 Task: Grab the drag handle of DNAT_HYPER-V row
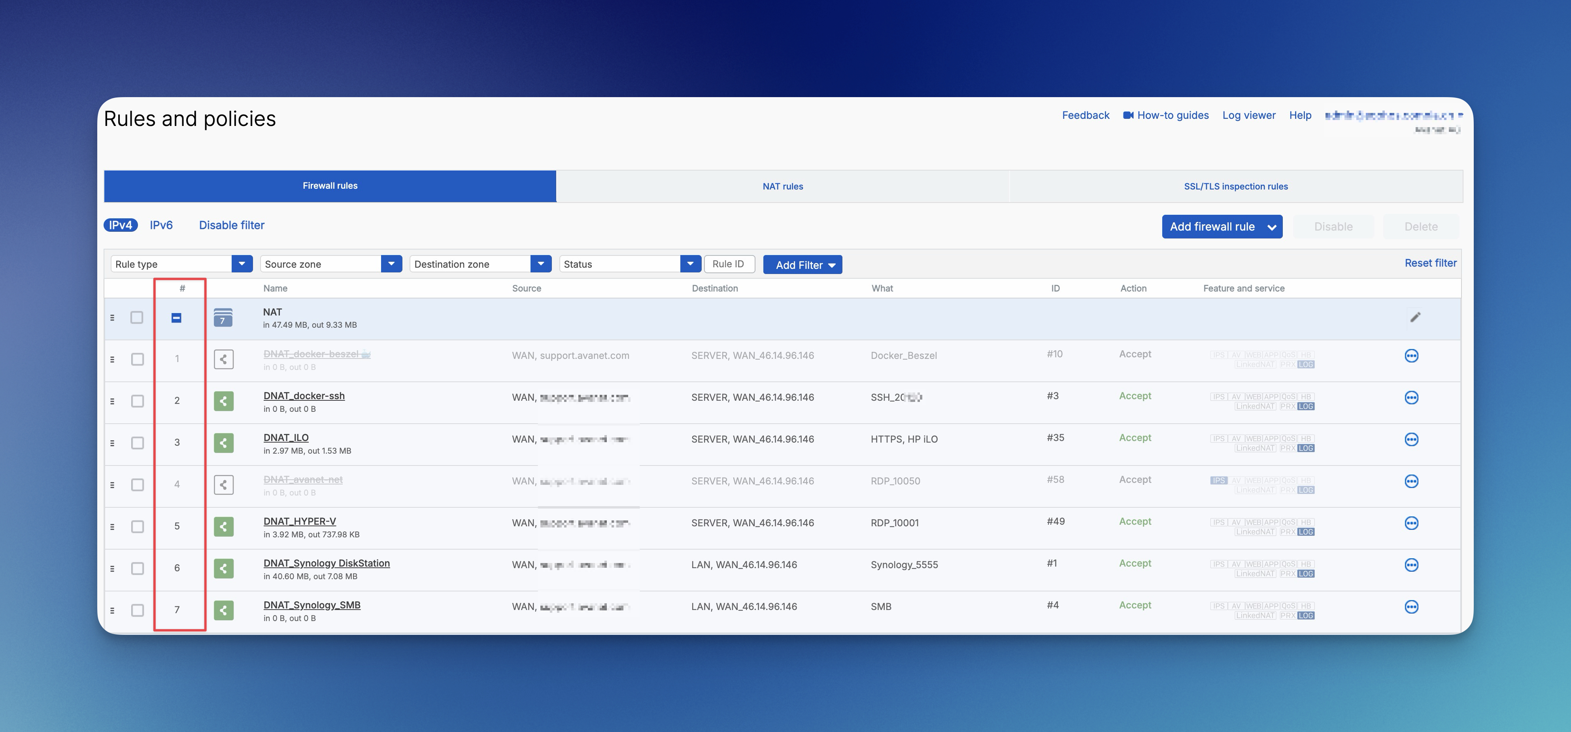click(112, 527)
